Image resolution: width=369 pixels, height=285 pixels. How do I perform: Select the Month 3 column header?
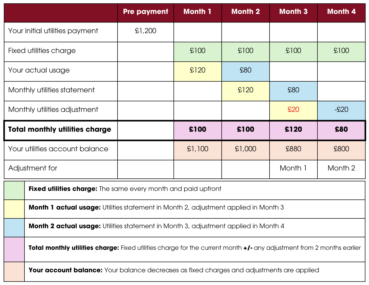pos(293,12)
